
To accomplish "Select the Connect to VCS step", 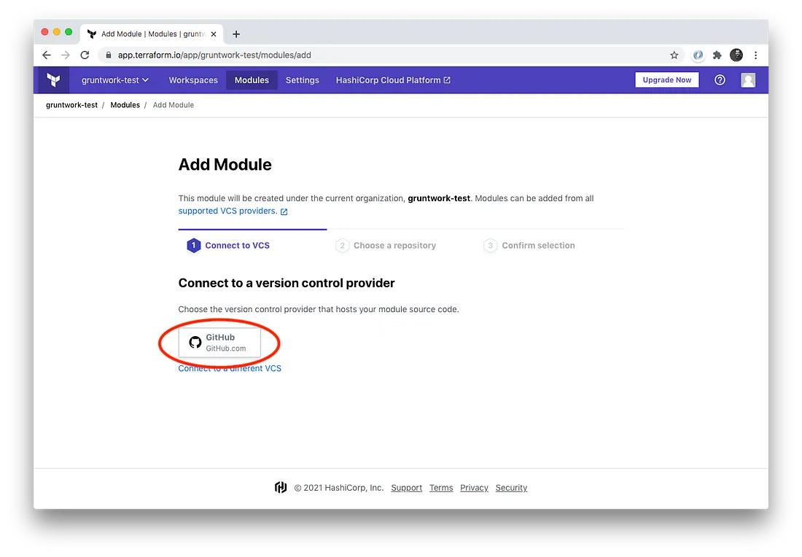I will [228, 246].
